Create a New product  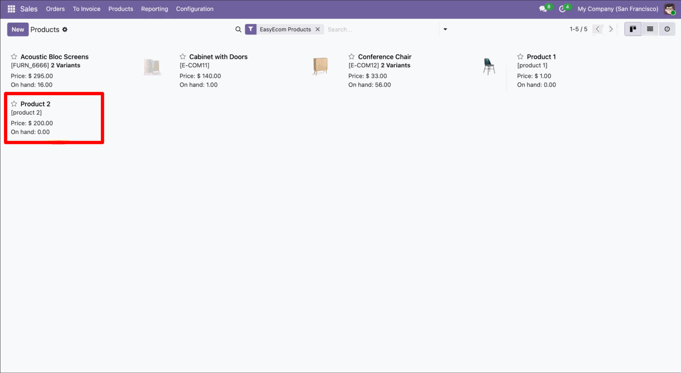click(18, 29)
